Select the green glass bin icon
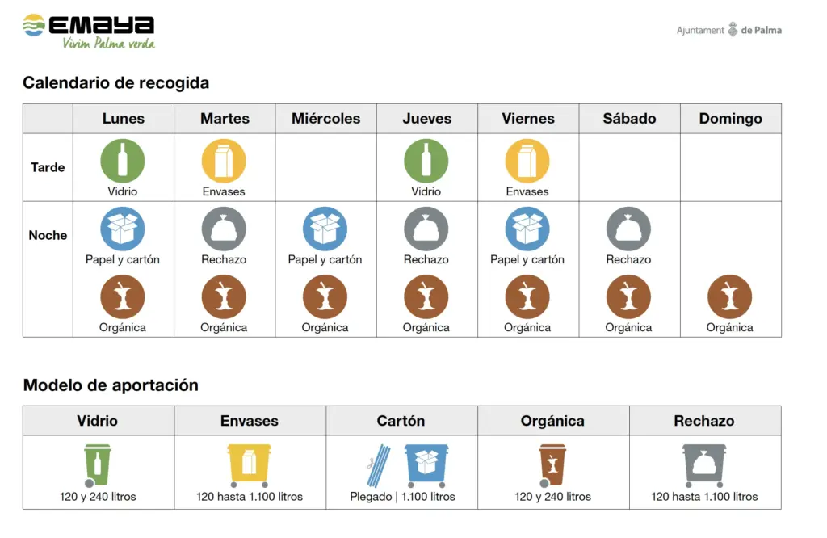Screen dimensions: 827x538 97,464
